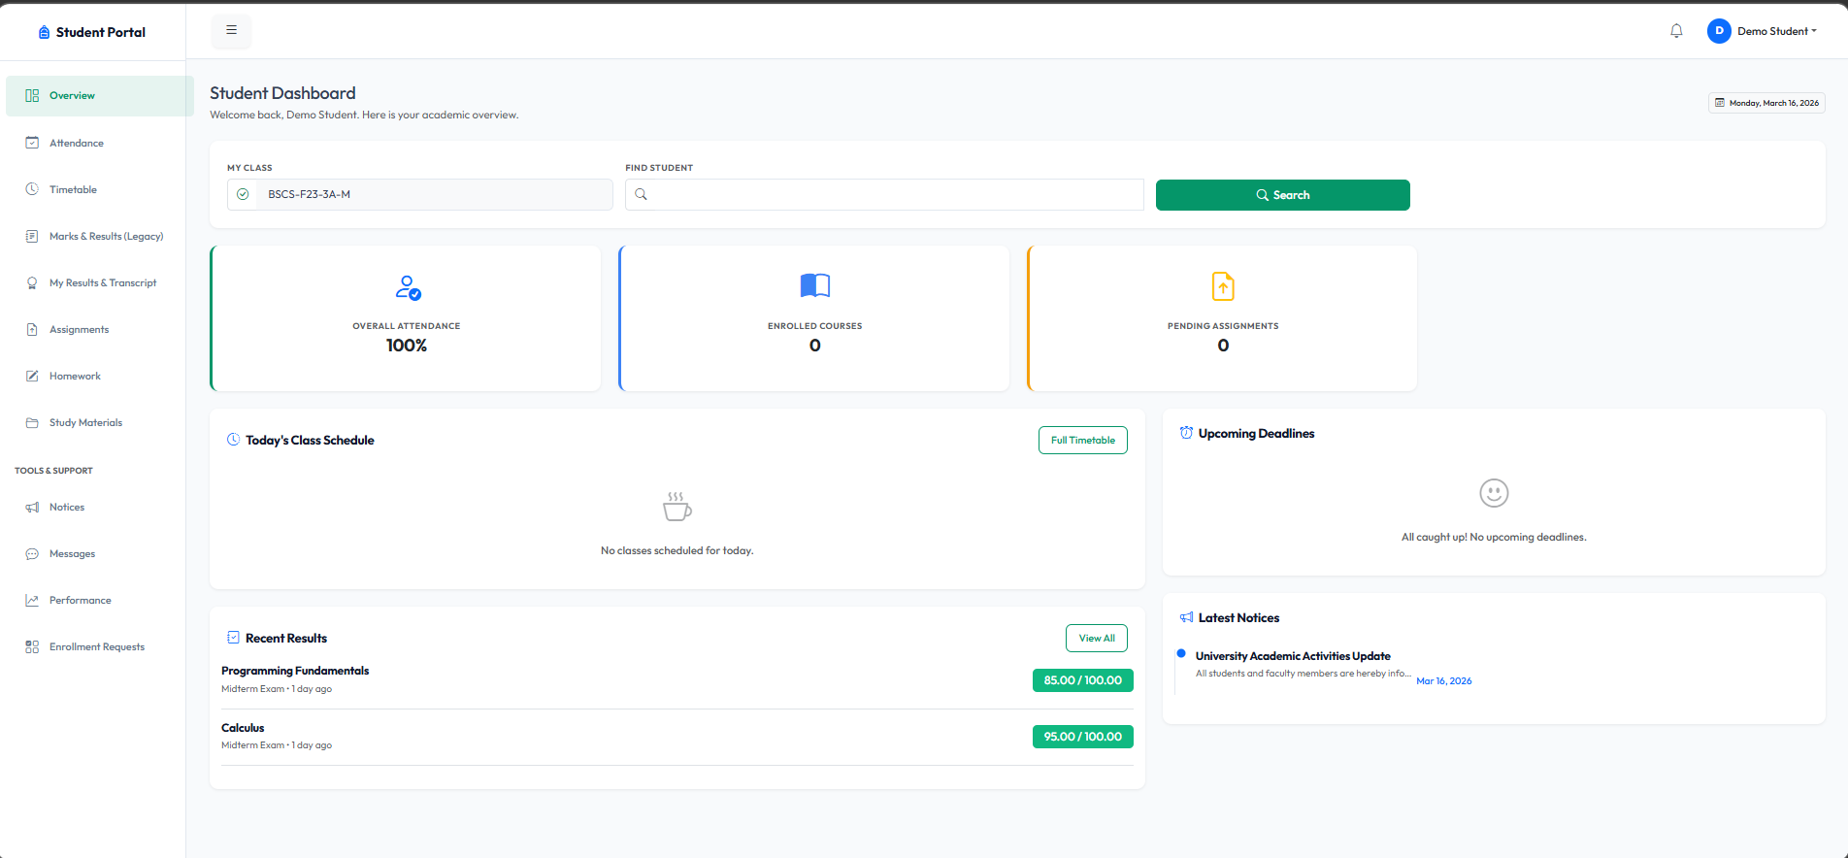Click the Full Timetable button
The image size is (1848, 858).
coord(1082,440)
